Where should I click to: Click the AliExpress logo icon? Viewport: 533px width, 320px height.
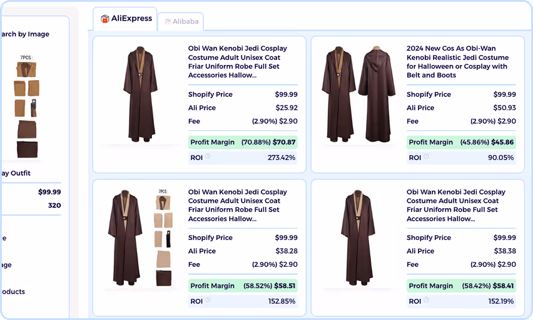pos(104,19)
